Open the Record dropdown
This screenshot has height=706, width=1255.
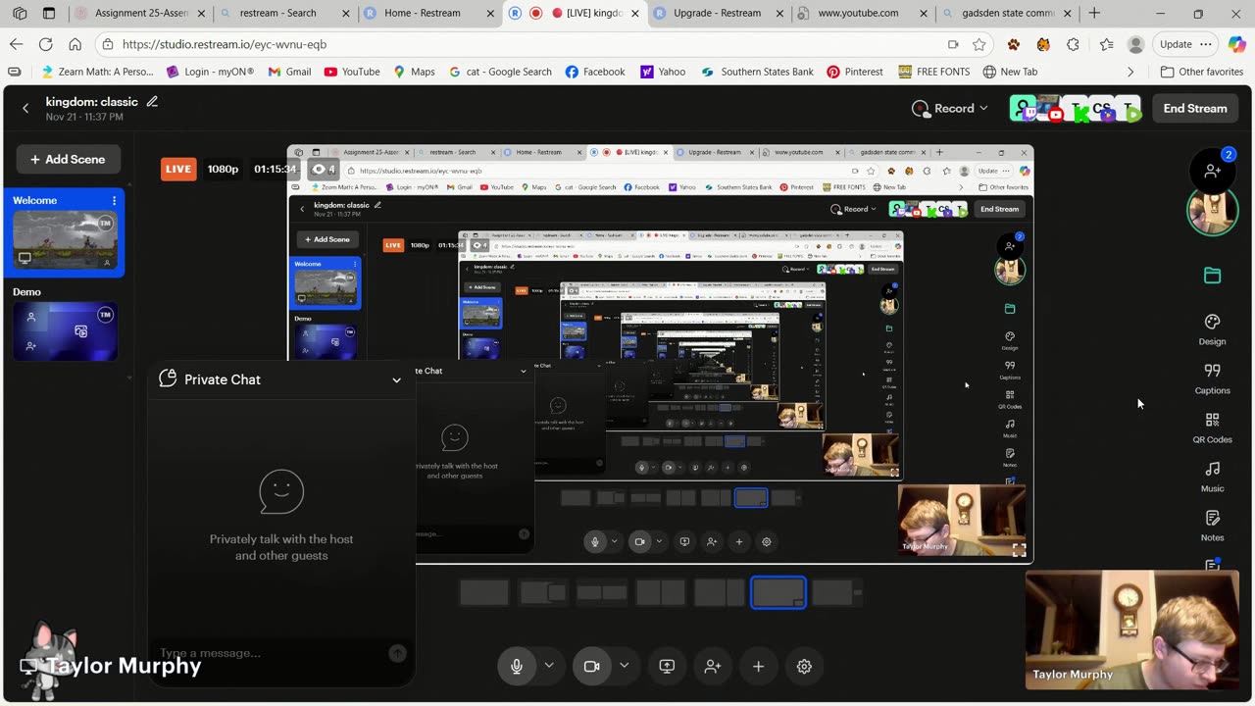(949, 108)
